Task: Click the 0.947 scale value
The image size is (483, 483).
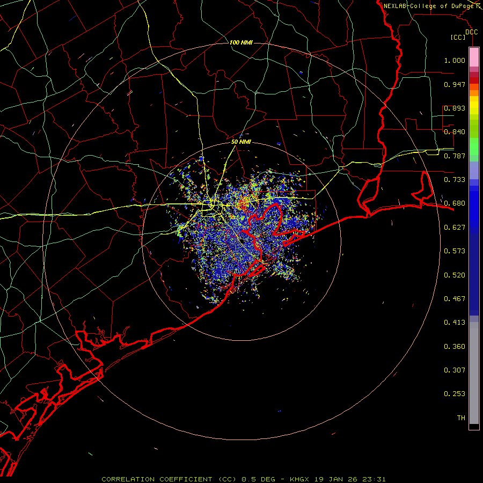Action: pyautogui.click(x=455, y=84)
